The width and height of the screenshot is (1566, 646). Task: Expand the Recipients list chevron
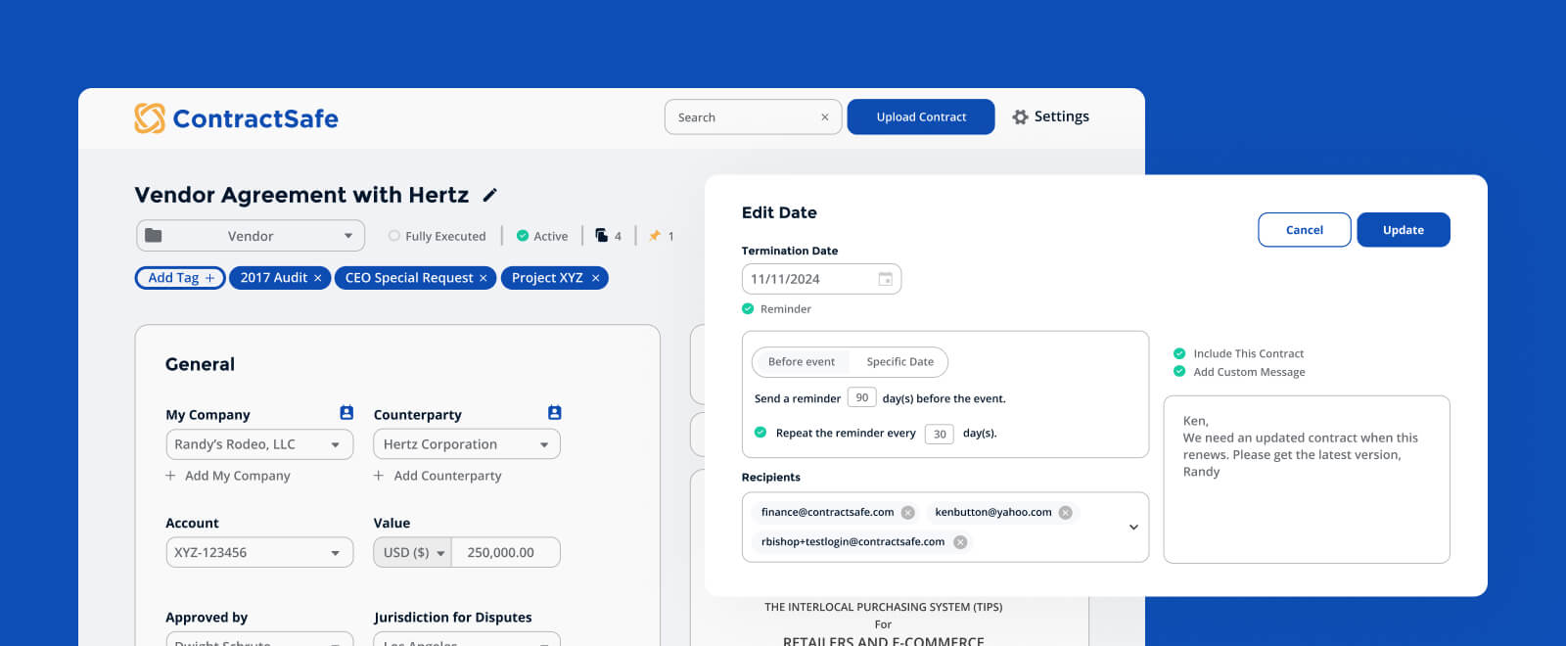point(1133,528)
